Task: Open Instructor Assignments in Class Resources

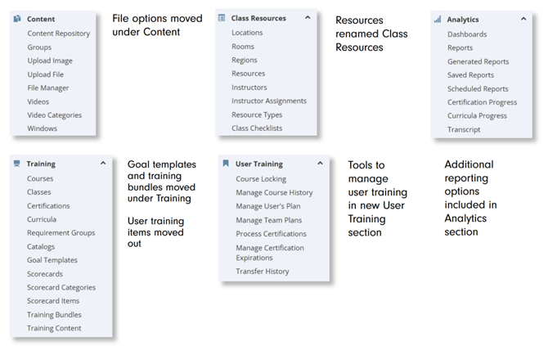Action: pyautogui.click(x=268, y=101)
